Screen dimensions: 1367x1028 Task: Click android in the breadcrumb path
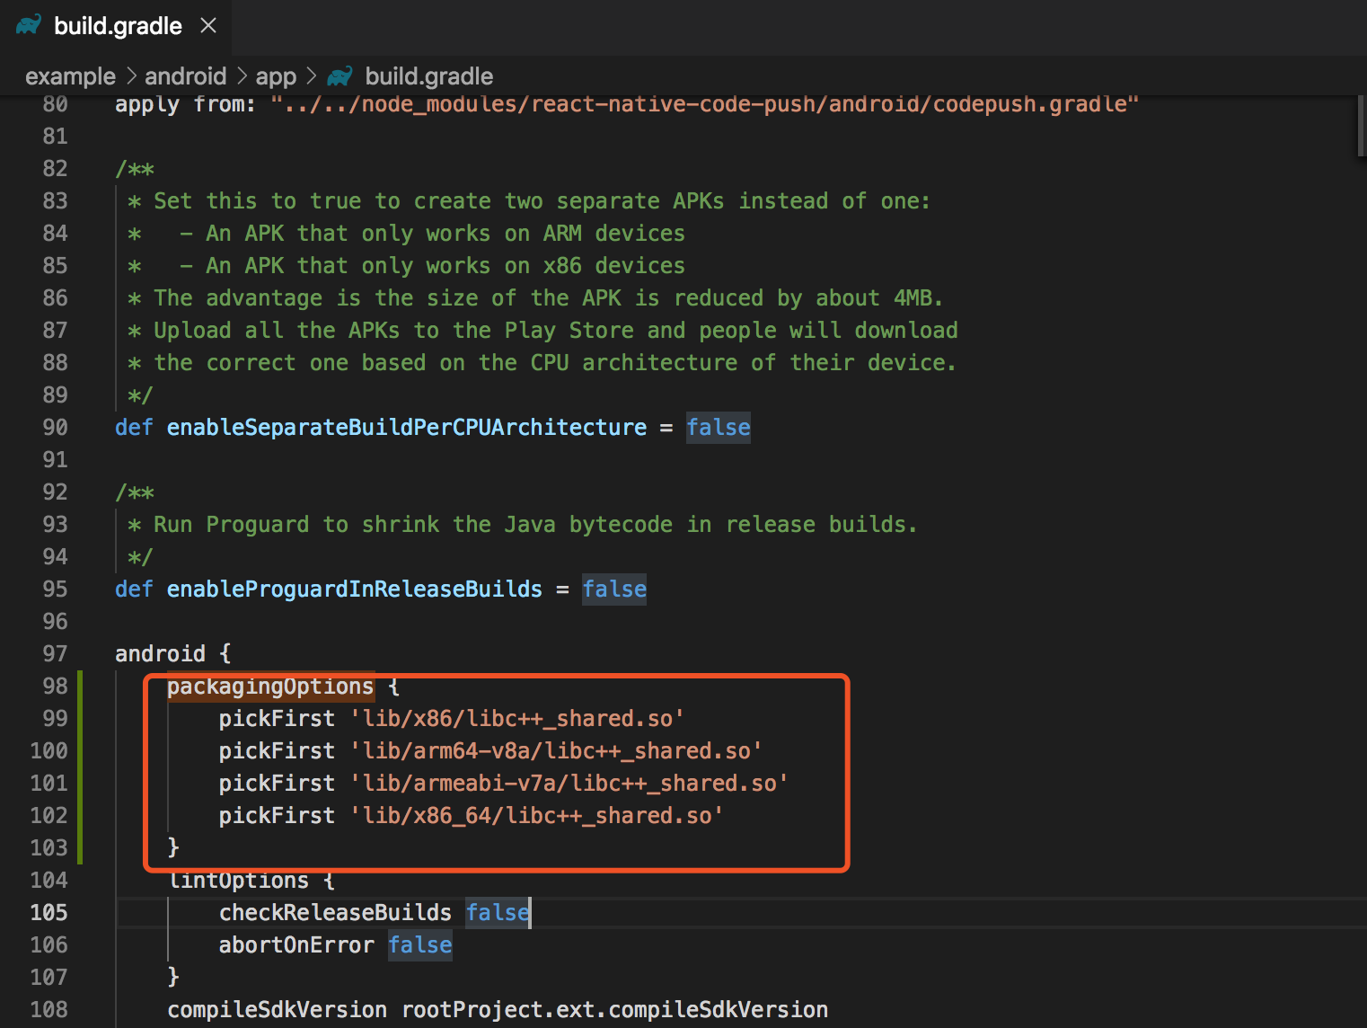pos(186,76)
